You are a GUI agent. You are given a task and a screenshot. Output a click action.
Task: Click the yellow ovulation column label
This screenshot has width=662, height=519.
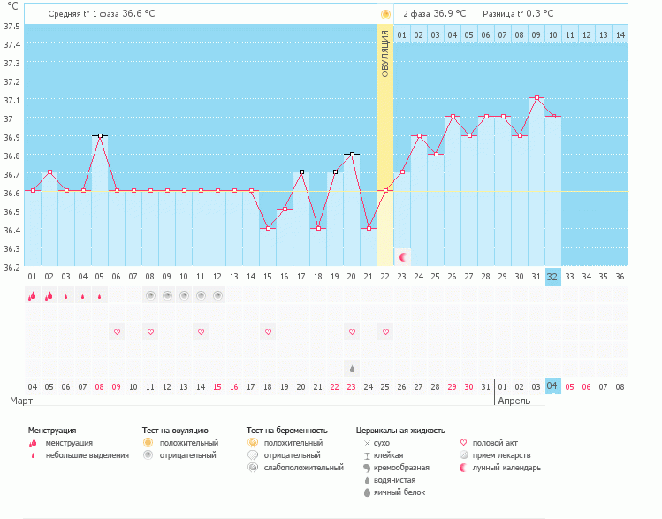pyautogui.click(x=385, y=53)
